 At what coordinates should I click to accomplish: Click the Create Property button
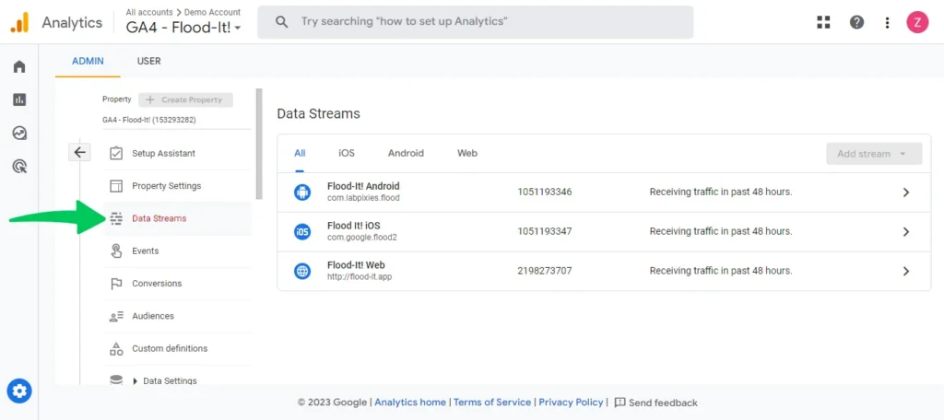pyautogui.click(x=185, y=99)
